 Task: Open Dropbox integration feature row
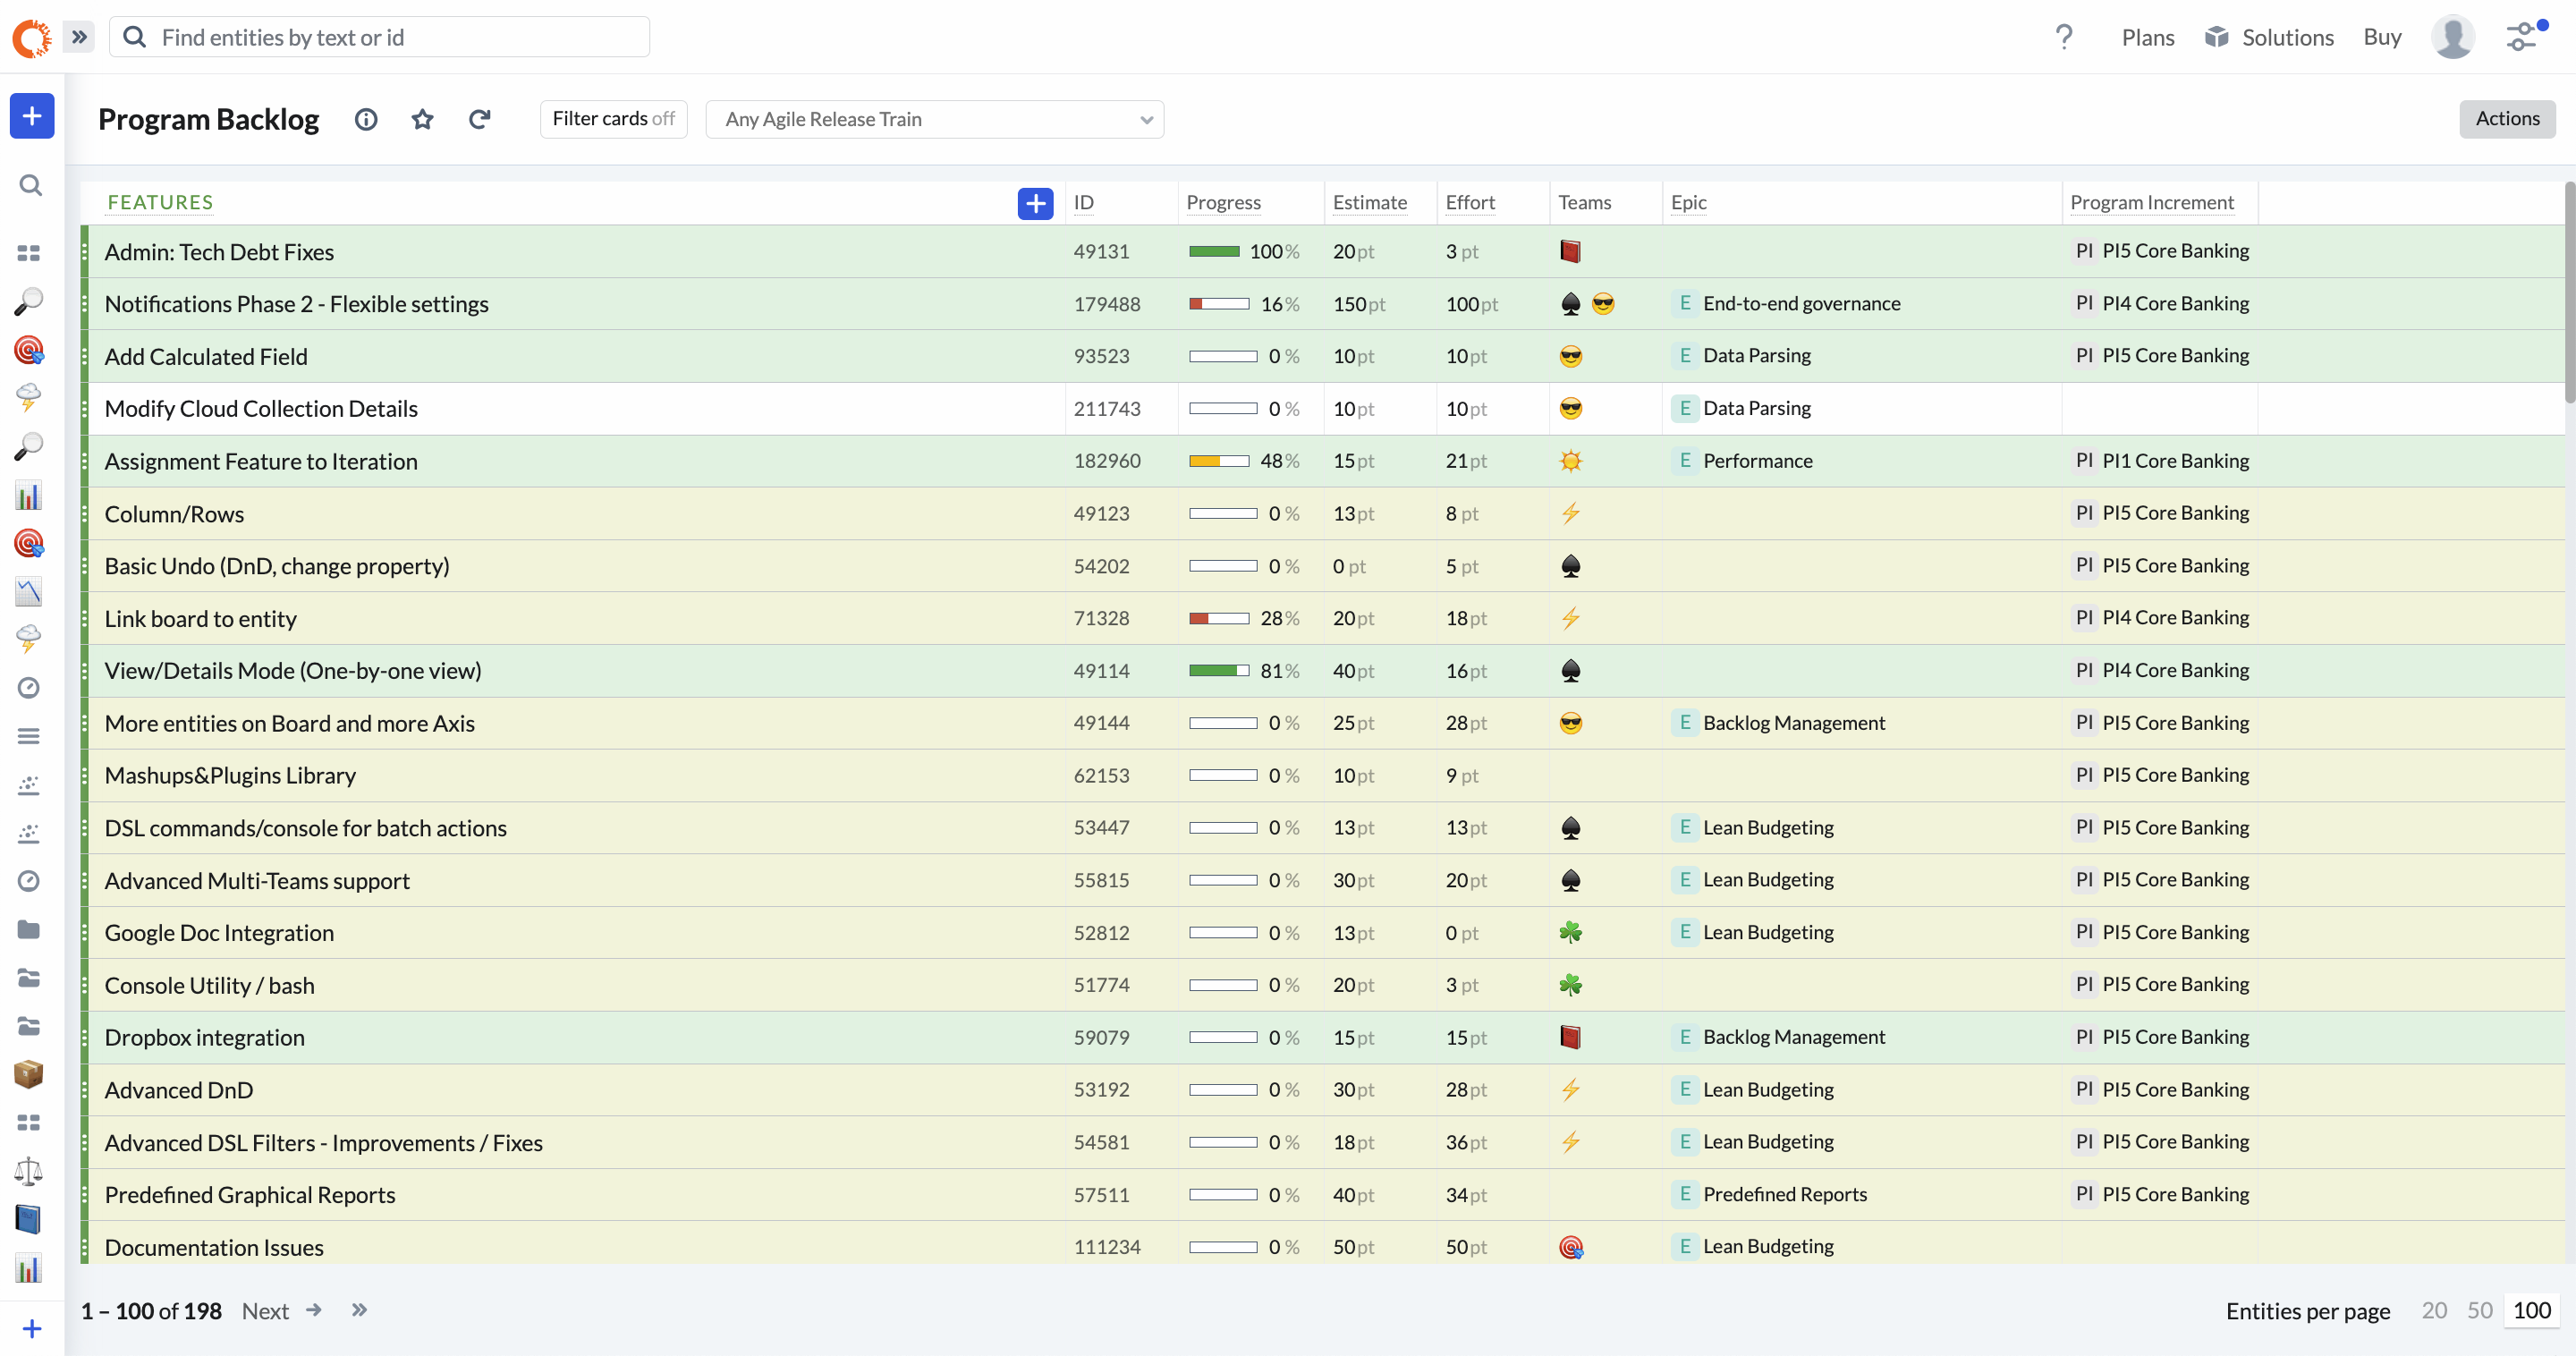[x=204, y=1038]
